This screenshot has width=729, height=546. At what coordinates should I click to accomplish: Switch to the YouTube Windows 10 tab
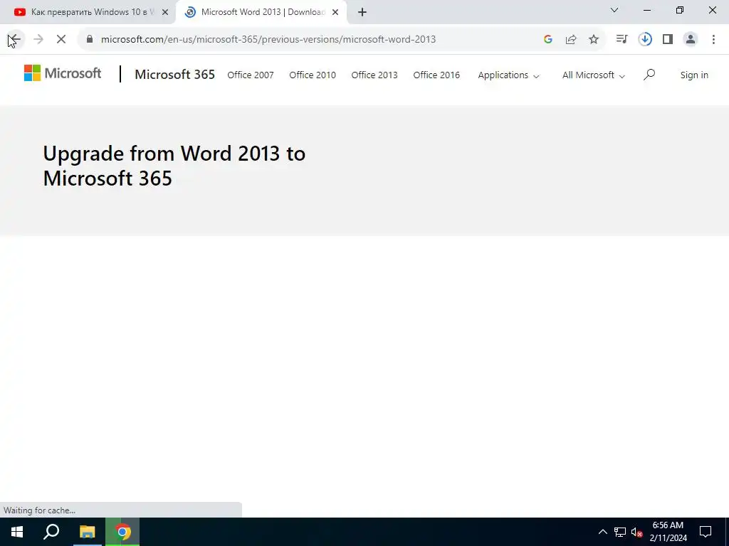click(x=87, y=12)
